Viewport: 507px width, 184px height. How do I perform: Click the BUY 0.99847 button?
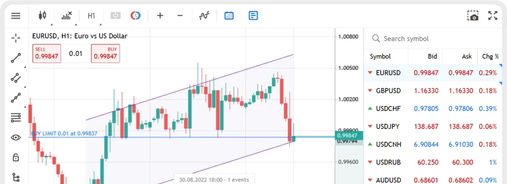(x=105, y=53)
